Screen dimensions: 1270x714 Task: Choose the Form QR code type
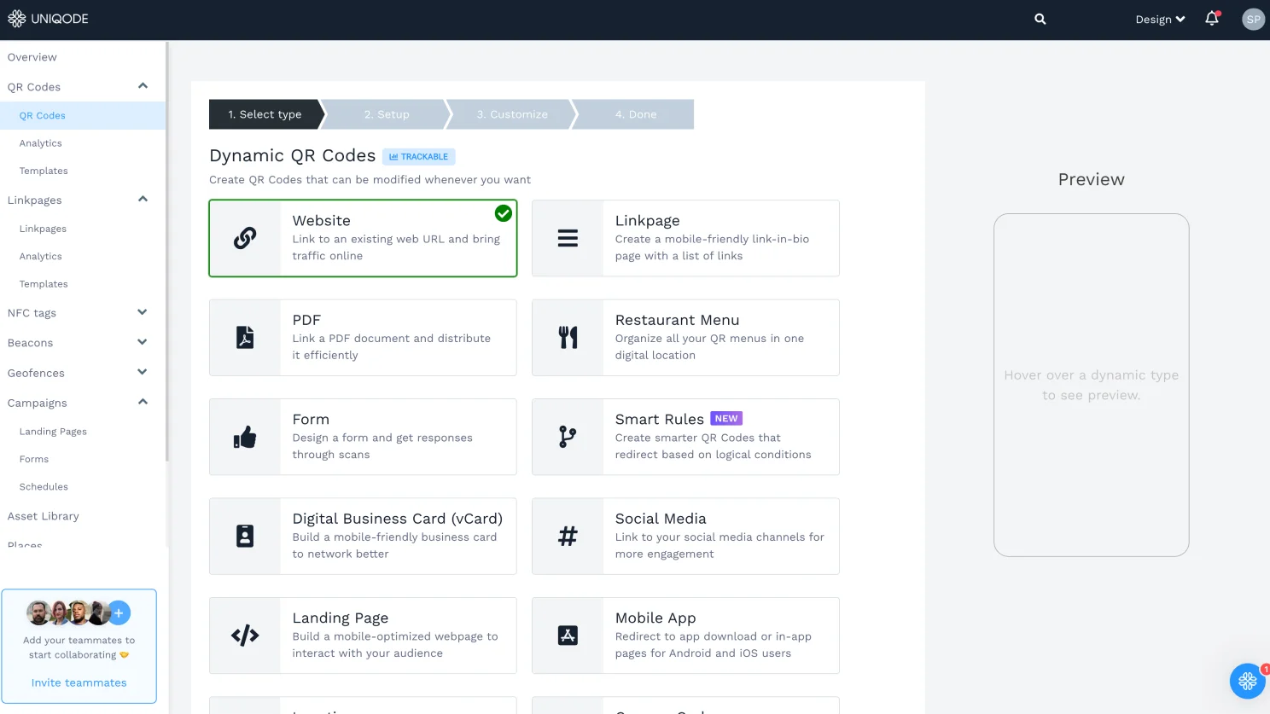(x=363, y=437)
